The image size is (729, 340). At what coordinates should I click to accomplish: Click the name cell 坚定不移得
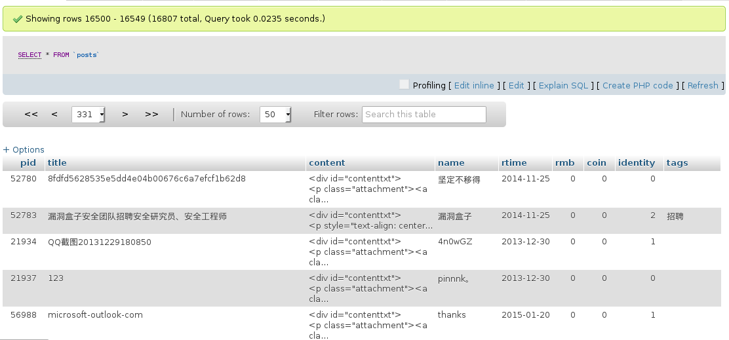point(459,179)
